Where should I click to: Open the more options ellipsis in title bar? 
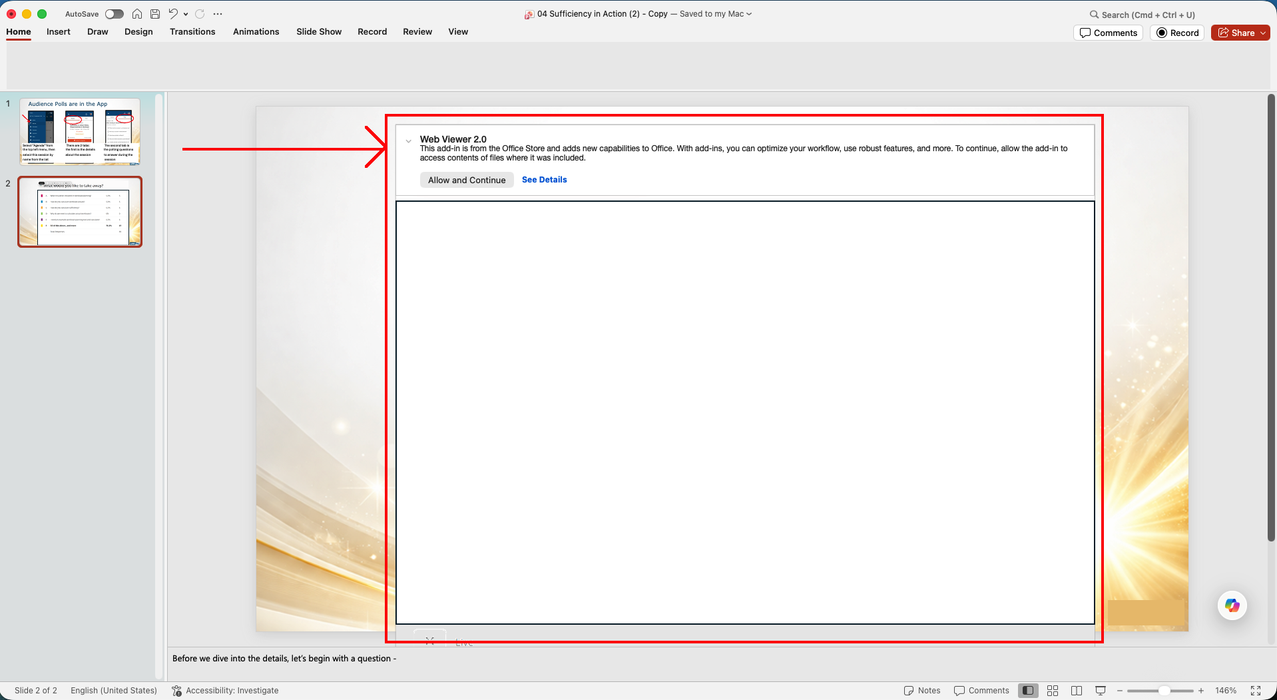pos(218,14)
